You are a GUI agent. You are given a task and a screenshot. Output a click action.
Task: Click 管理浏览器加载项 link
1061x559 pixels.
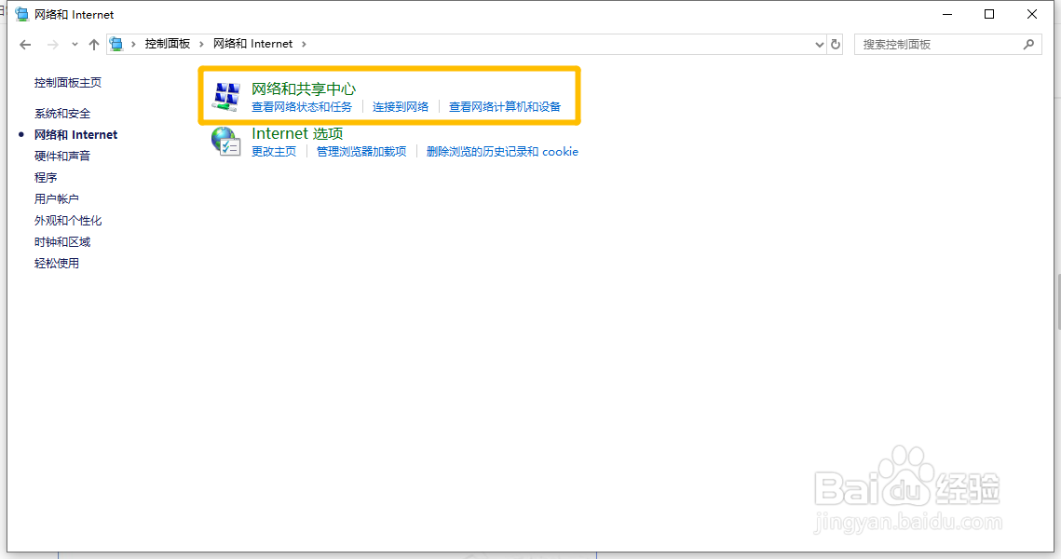(x=361, y=152)
